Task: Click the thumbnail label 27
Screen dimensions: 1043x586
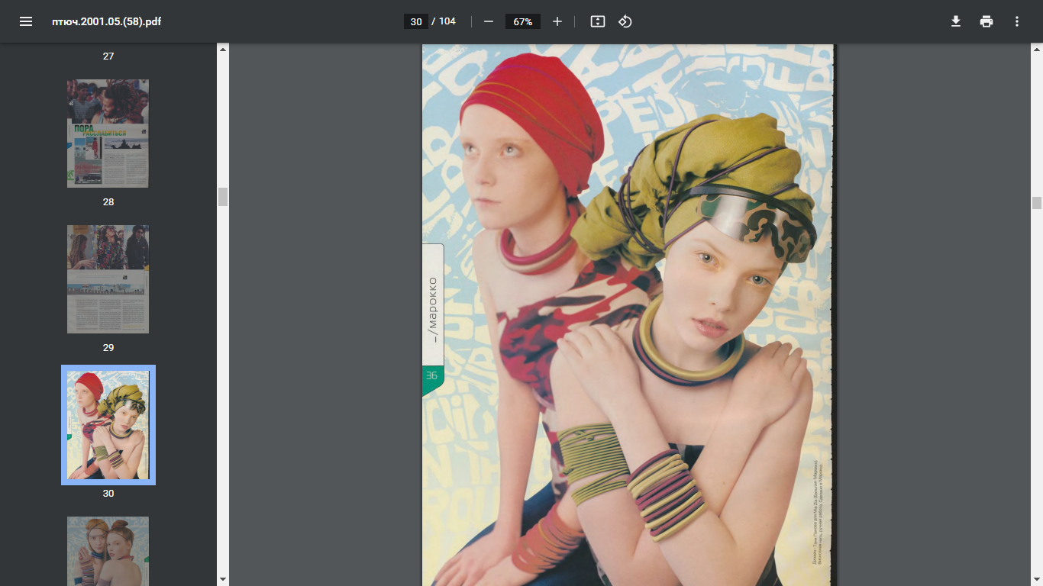Action: pos(108,56)
